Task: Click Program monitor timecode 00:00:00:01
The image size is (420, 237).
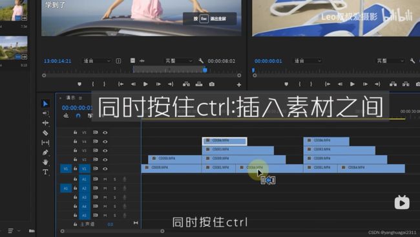Action: coord(268,62)
